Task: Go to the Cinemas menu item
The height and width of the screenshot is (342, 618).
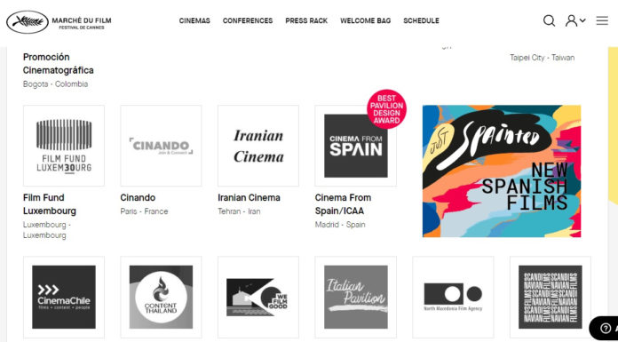Action: tap(194, 21)
